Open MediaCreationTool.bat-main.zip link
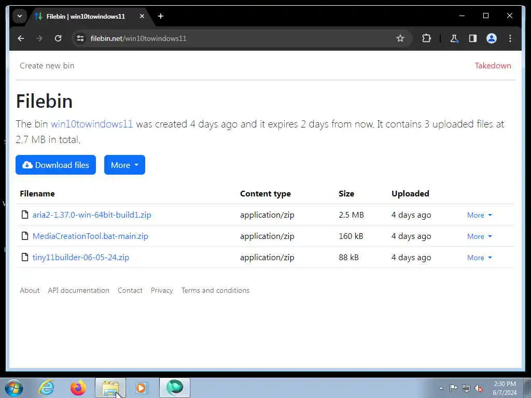Viewport: 531px width, 398px height. (90, 236)
